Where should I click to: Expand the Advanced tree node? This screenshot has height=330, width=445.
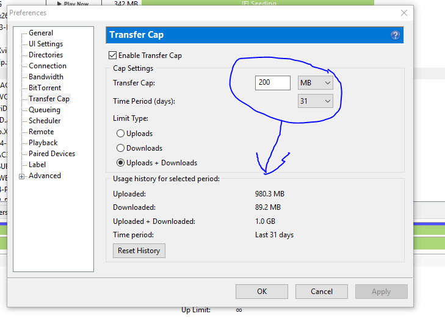click(x=21, y=176)
